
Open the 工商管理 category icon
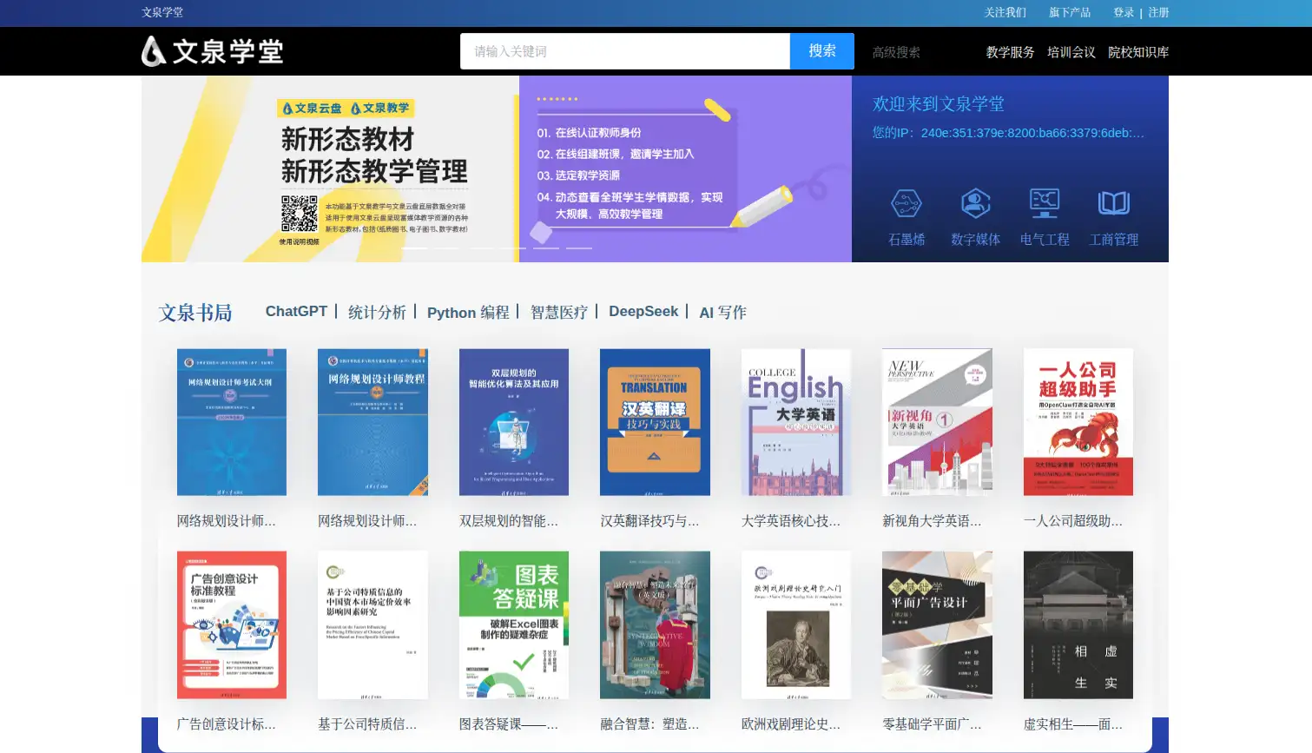click(x=1114, y=217)
